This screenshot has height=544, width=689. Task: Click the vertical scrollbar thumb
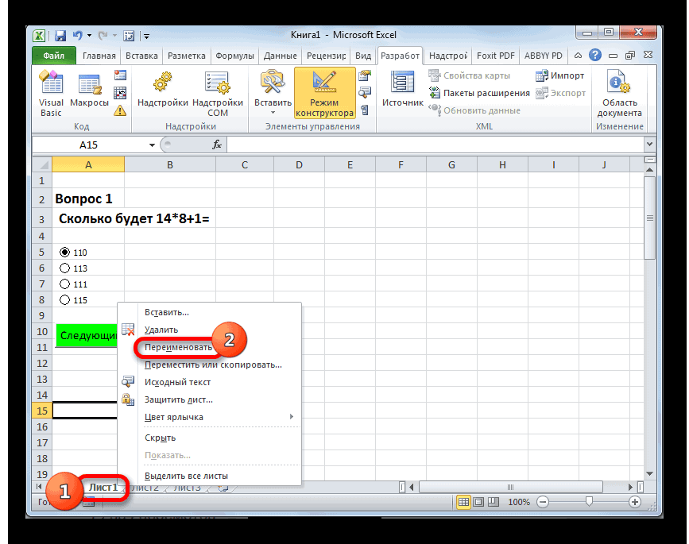coord(649,218)
